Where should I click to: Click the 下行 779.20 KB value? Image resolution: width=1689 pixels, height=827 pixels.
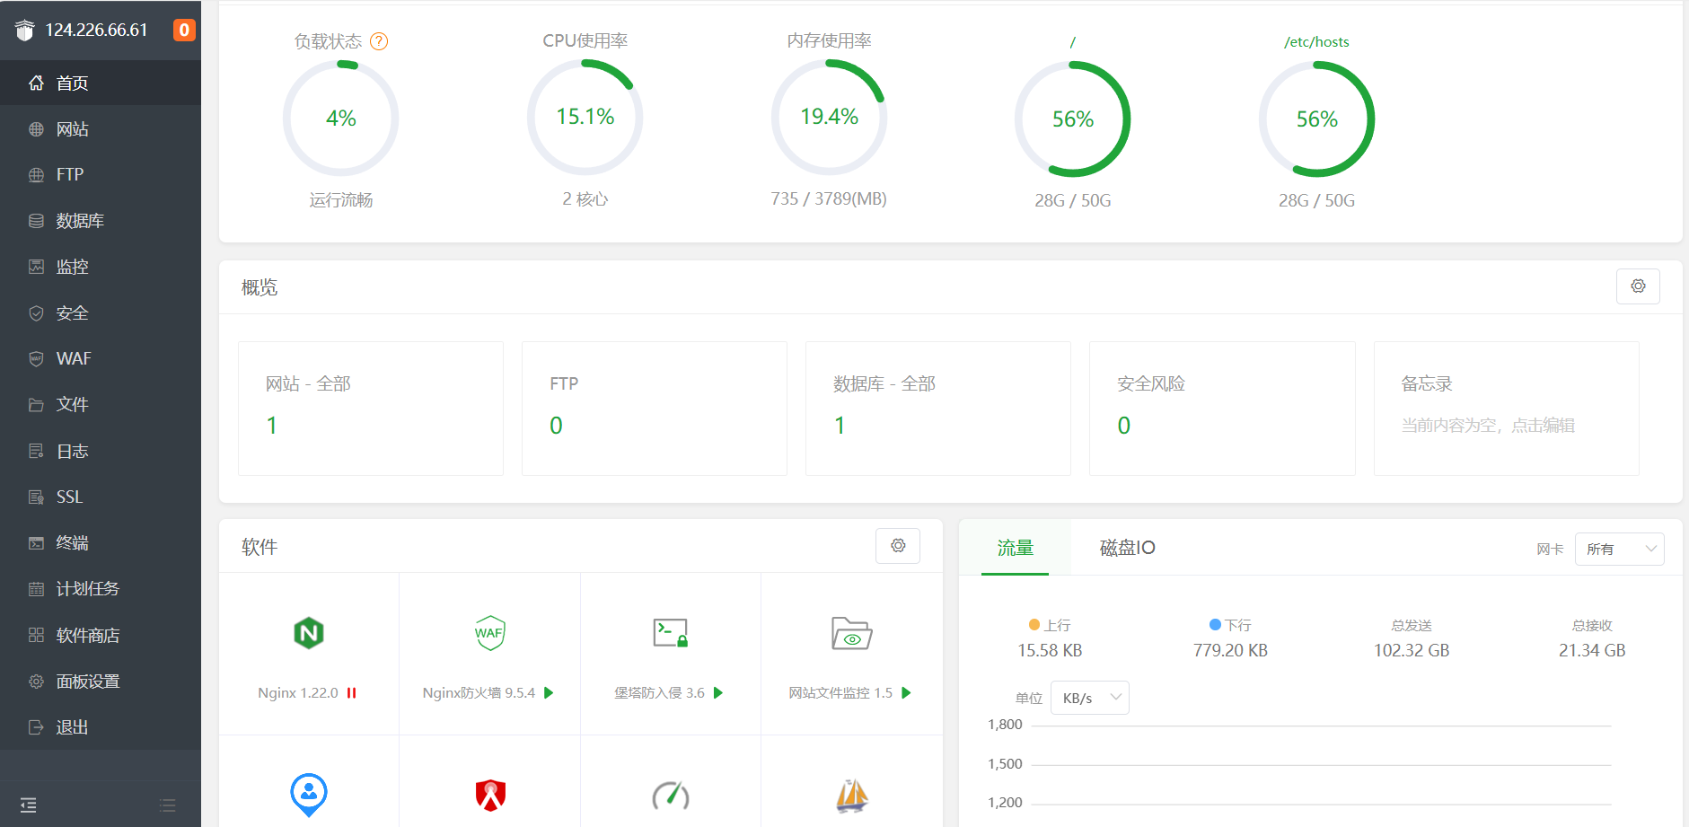tap(1230, 650)
